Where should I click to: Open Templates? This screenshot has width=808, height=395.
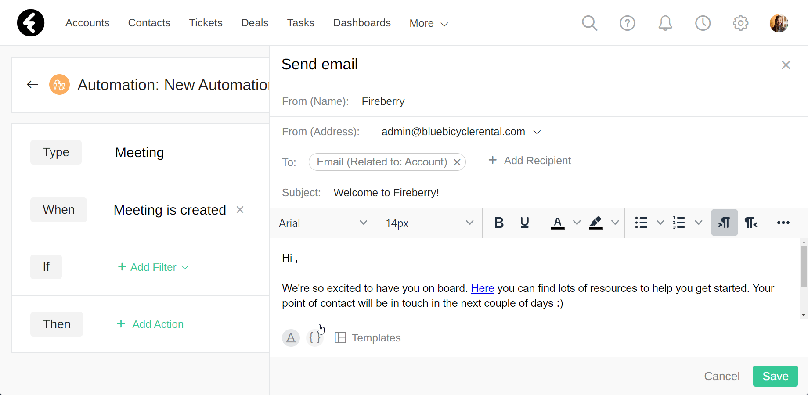[x=368, y=338]
